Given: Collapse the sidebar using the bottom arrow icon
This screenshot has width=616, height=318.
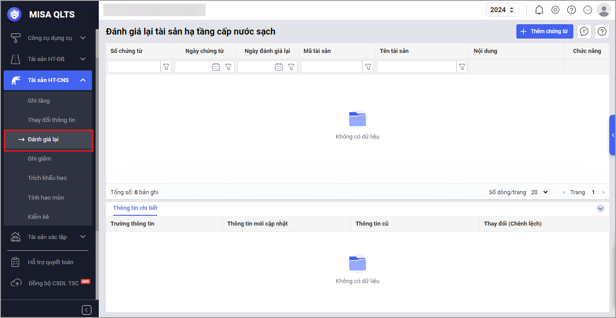Looking at the screenshot, I should [x=87, y=310].
